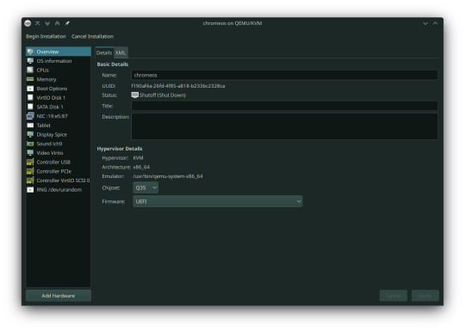This screenshot has height=331, width=465.
Task: Select the Overview monitor icon in sidebar
Action: [30, 52]
